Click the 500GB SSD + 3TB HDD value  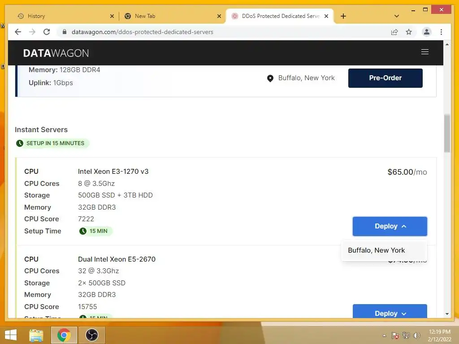coord(115,195)
